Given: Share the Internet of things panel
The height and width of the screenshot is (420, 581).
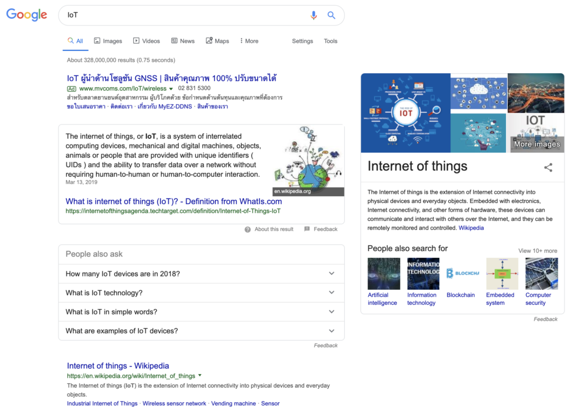Looking at the screenshot, I should (548, 168).
